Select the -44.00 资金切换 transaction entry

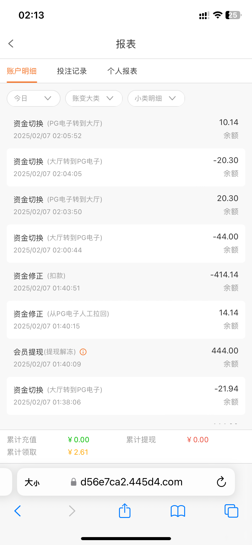click(x=126, y=244)
